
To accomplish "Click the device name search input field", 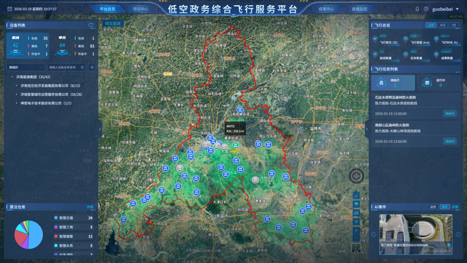I will (66, 67).
